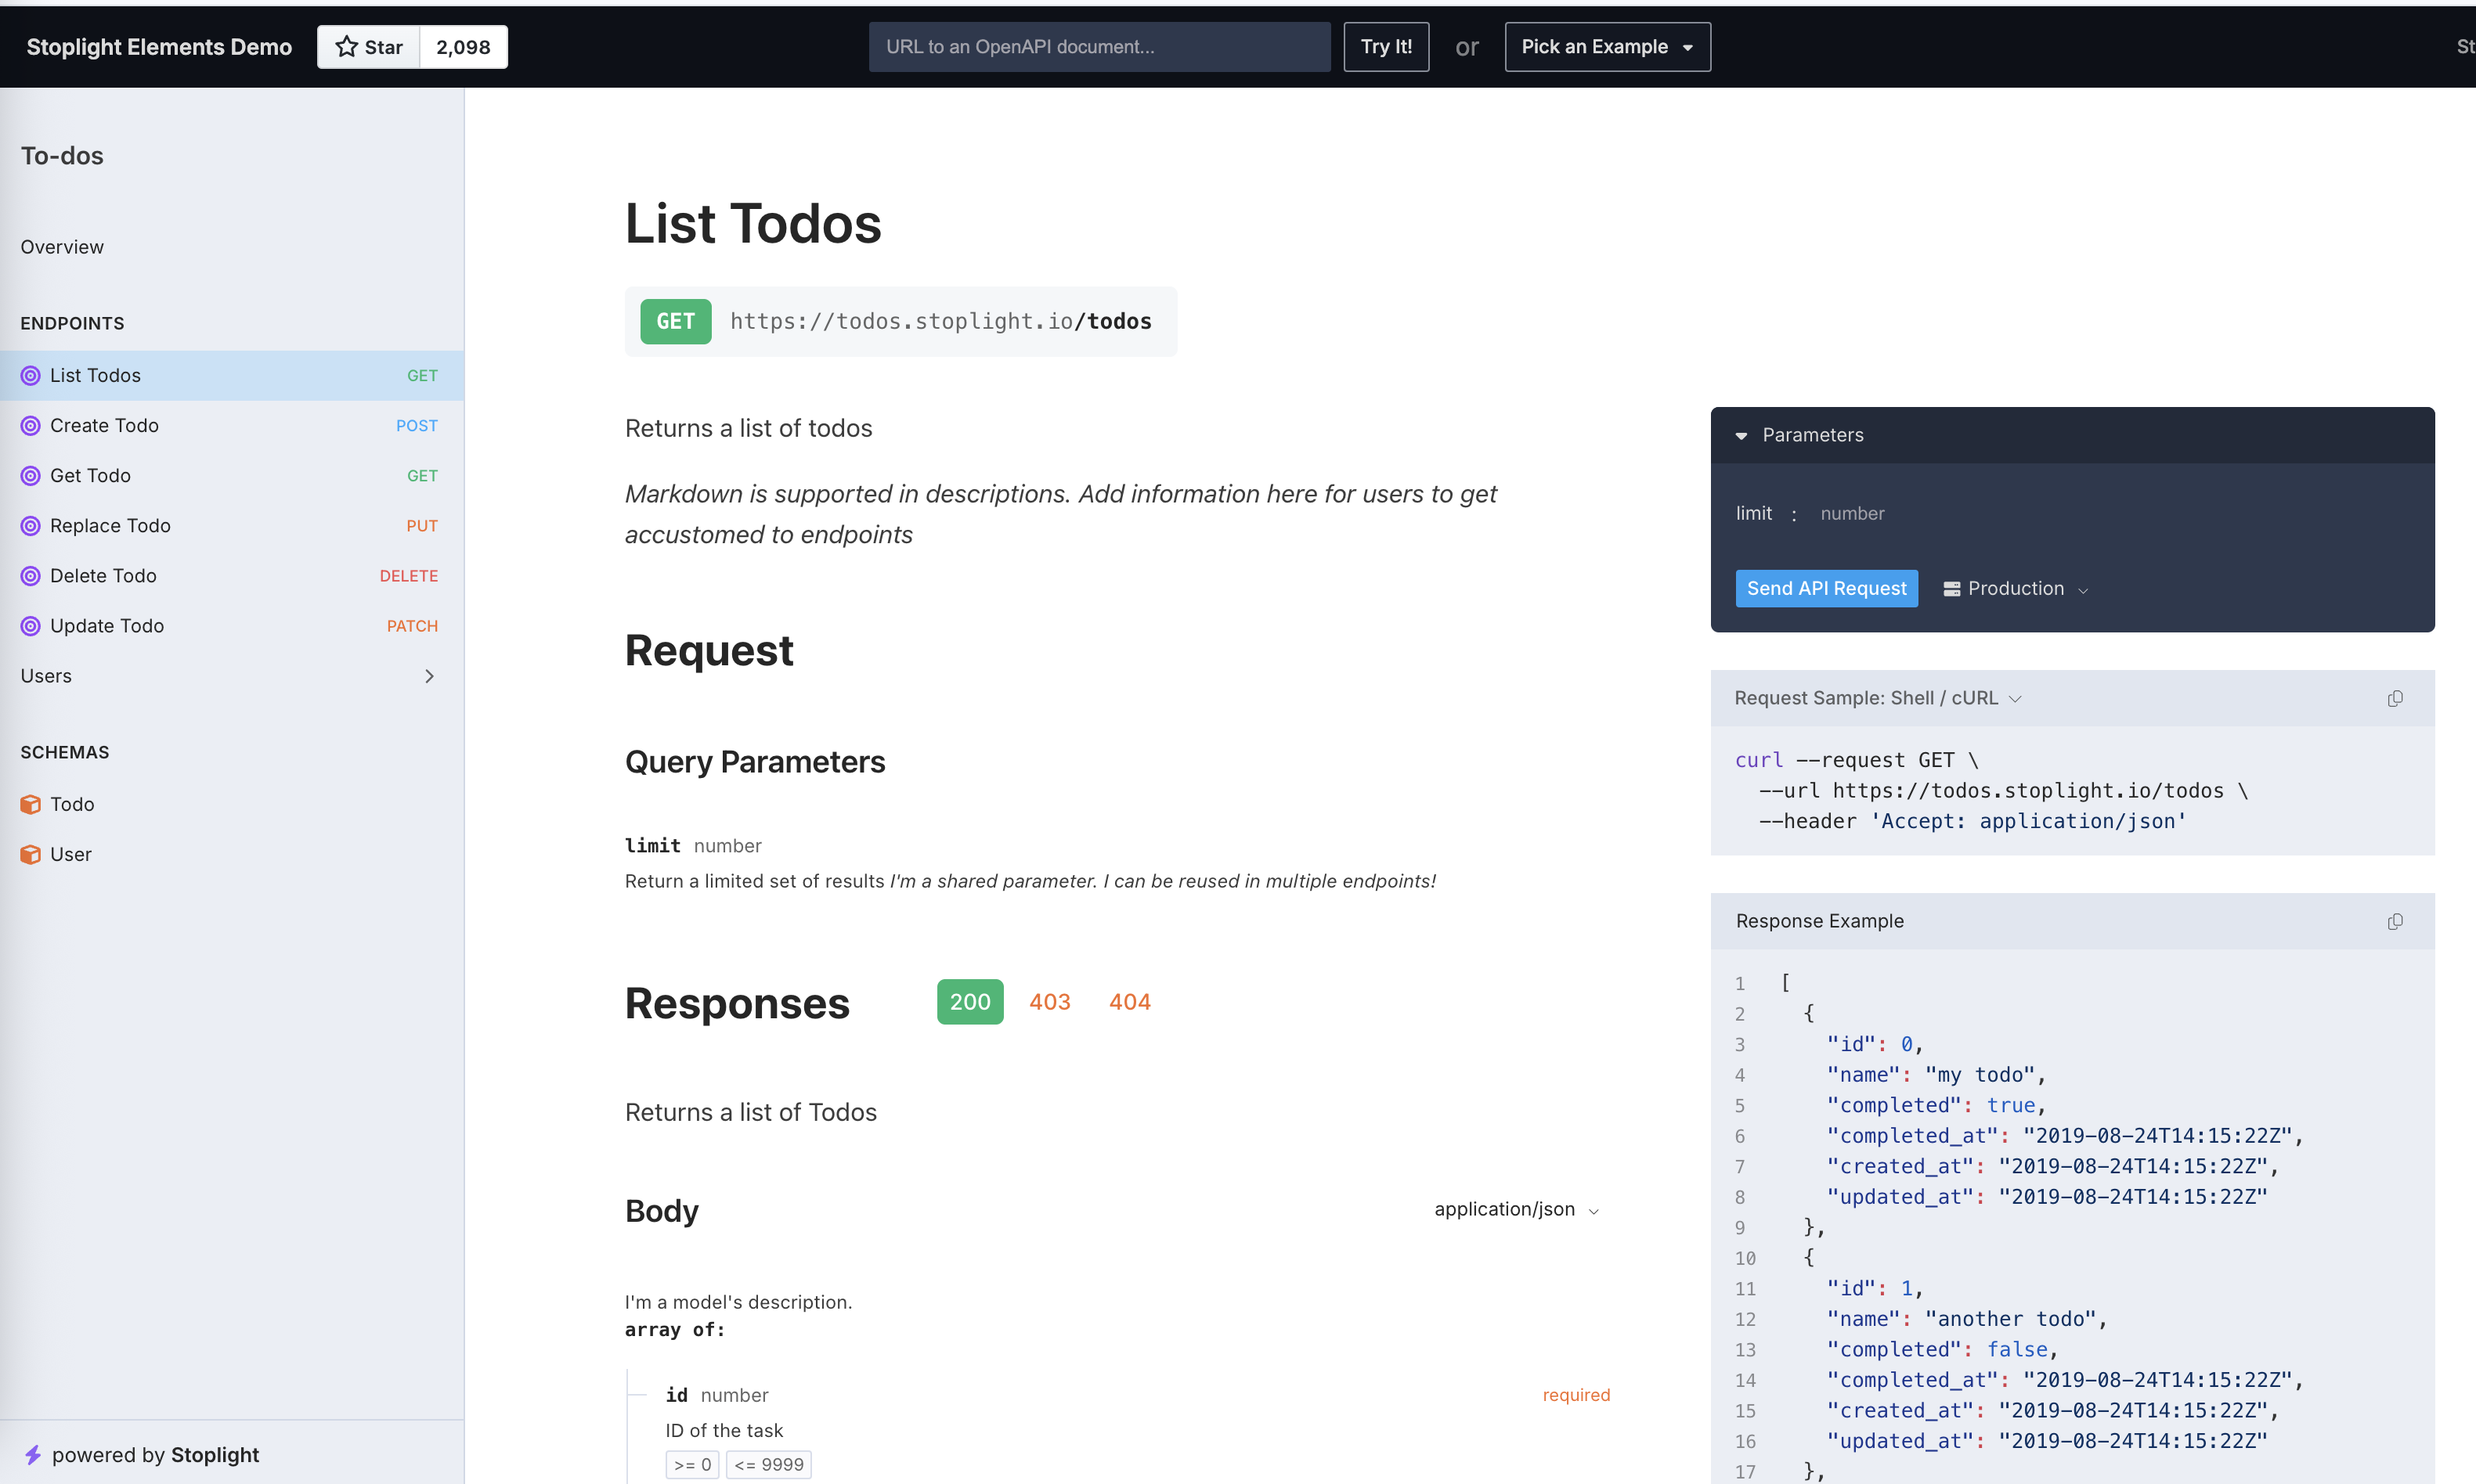Viewport: 2476px width, 1484px height.
Task: Select the Delete Todo endpoint
Action: 232,576
